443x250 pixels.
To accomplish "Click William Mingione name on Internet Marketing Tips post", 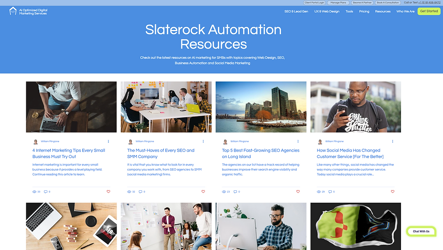I will click(x=50, y=141).
